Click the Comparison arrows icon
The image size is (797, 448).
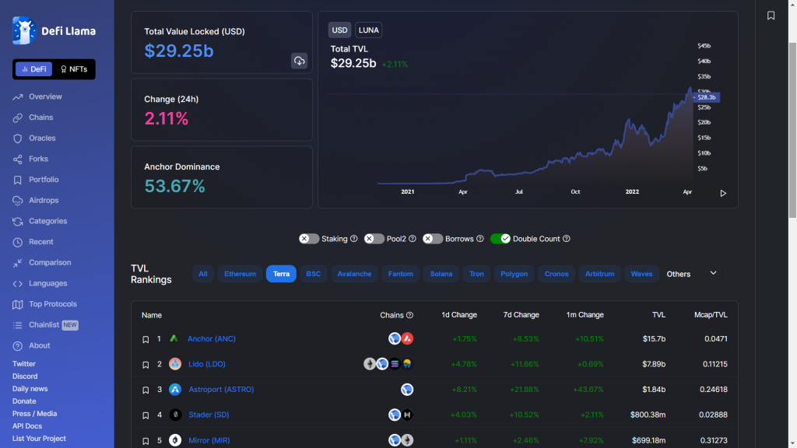(x=18, y=263)
